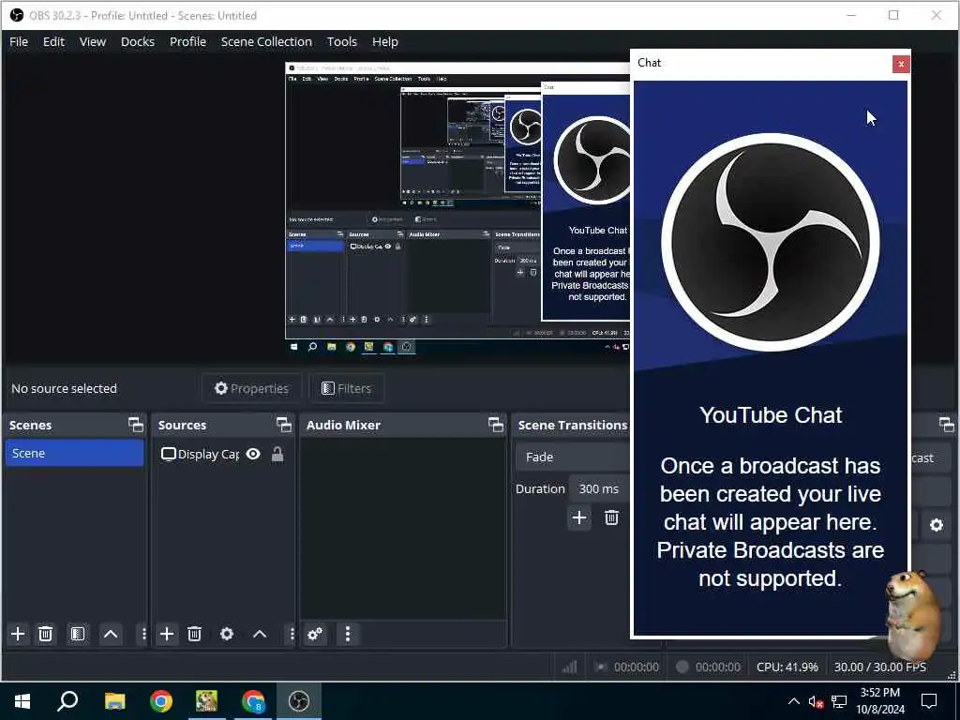This screenshot has width=960, height=720.
Task: Pop out the Audio Mixer dock
Action: coord(495,425)
